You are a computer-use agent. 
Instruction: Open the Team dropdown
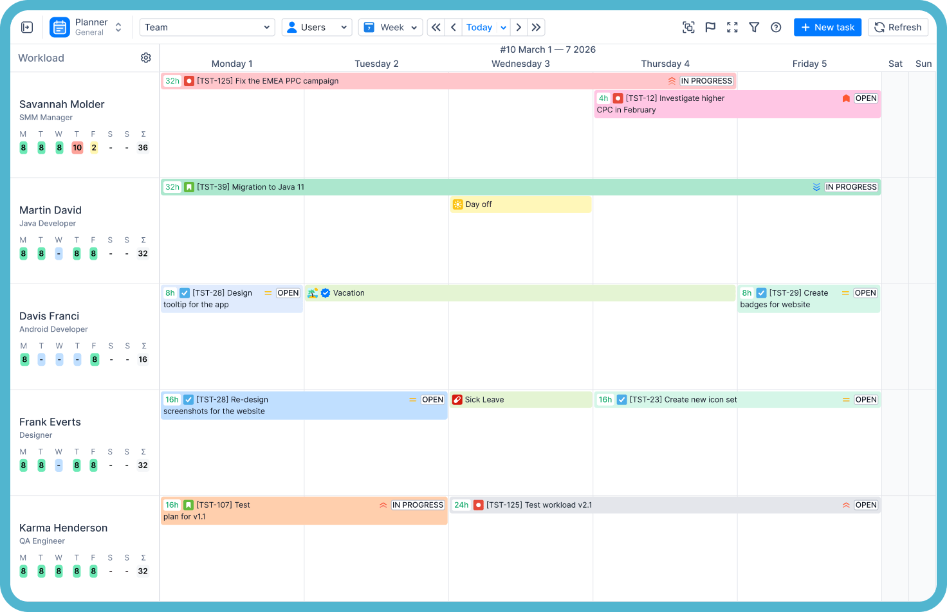(207, 27)
